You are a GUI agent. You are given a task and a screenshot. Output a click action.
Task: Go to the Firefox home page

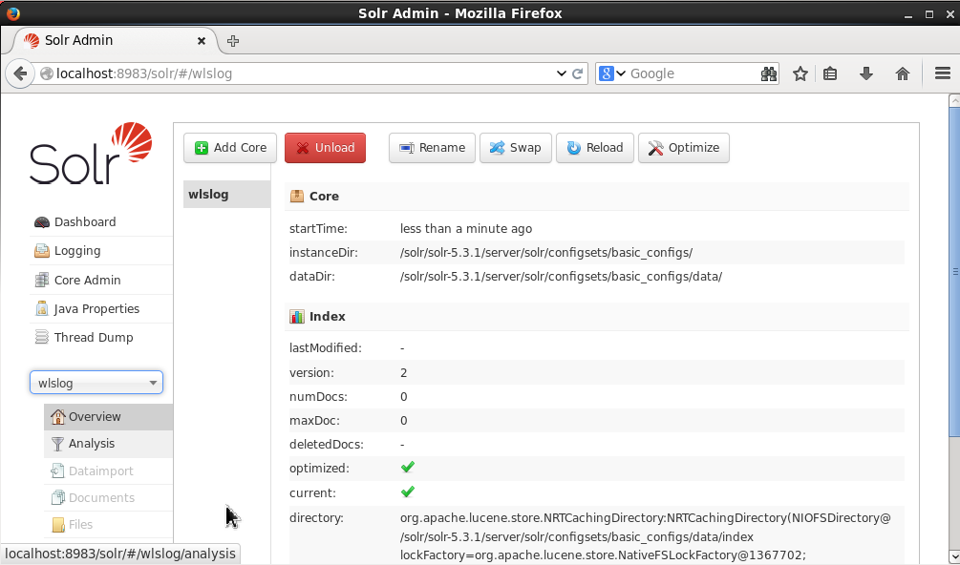tap(903, 74)
